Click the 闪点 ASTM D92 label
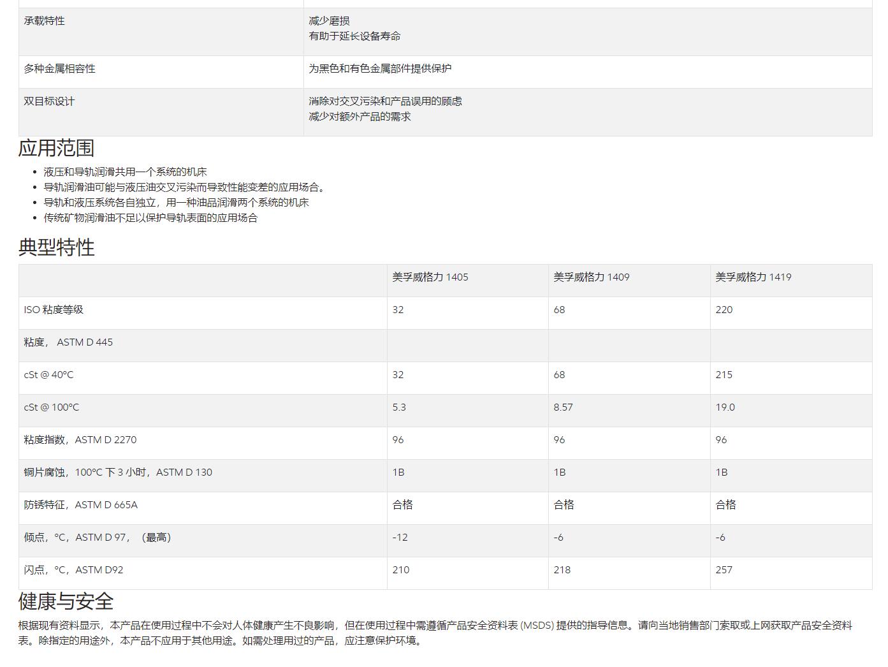The image size is (888, 667). pos(73,569)
